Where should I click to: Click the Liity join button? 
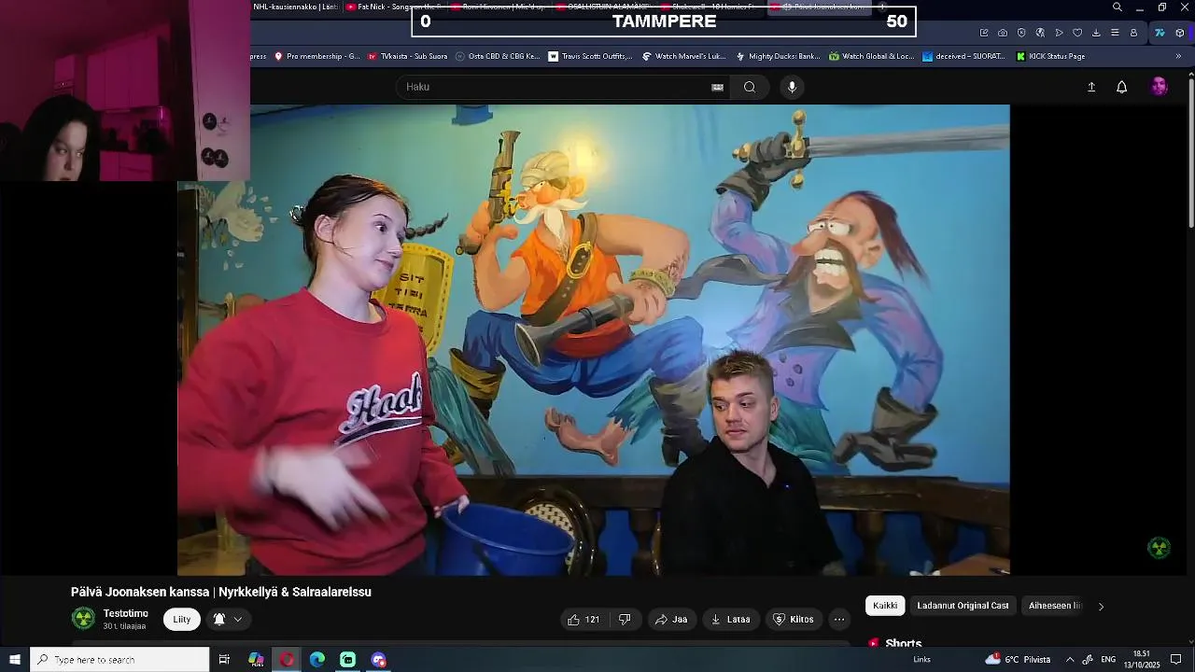click(182, 619)
